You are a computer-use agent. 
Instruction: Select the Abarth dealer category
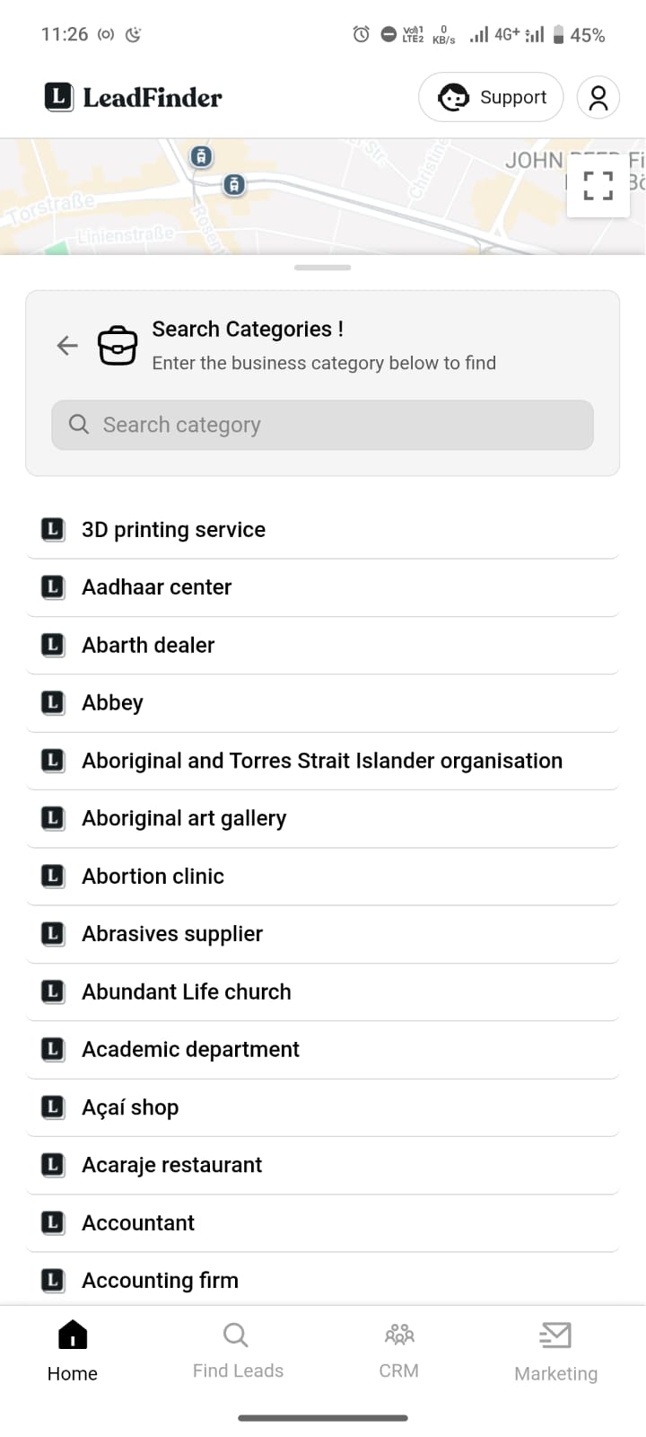[x=322, y=645]
